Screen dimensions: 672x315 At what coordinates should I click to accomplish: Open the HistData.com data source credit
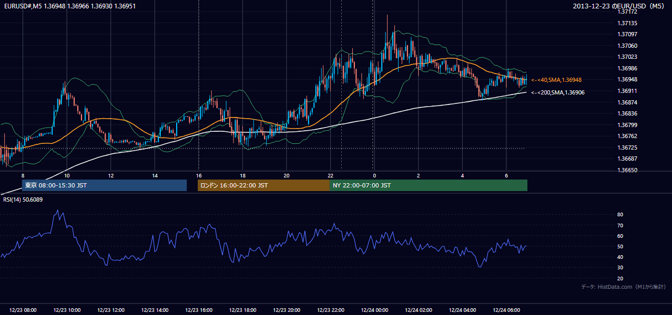(624, 287)
